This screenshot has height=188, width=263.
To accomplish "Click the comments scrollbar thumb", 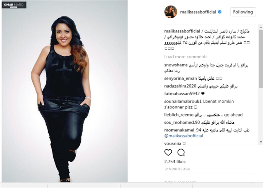I will 261,59.
